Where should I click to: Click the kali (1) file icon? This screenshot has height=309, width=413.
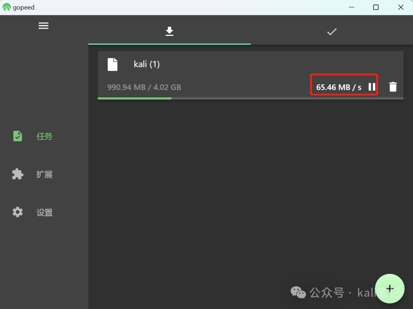(112, 65)
